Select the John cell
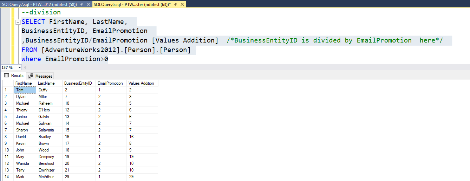Viewport: 470px width, 181px height. point(25,150)
